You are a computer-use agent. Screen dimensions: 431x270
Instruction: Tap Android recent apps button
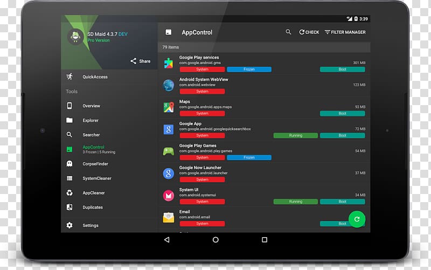coord(265,240)
